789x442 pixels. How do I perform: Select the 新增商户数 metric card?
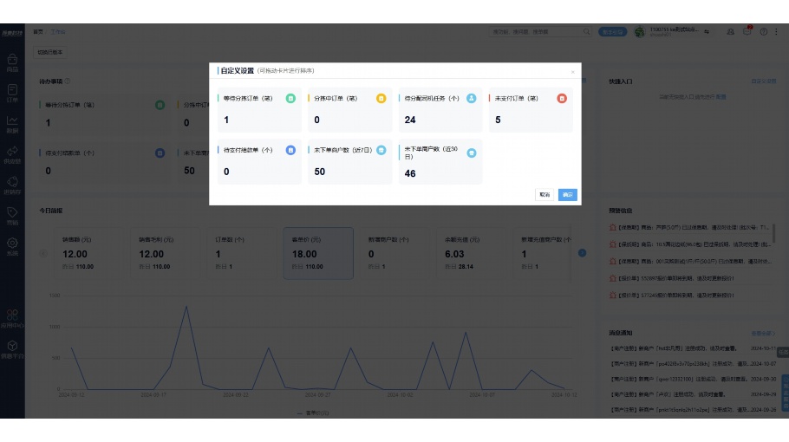coord(394,253)
